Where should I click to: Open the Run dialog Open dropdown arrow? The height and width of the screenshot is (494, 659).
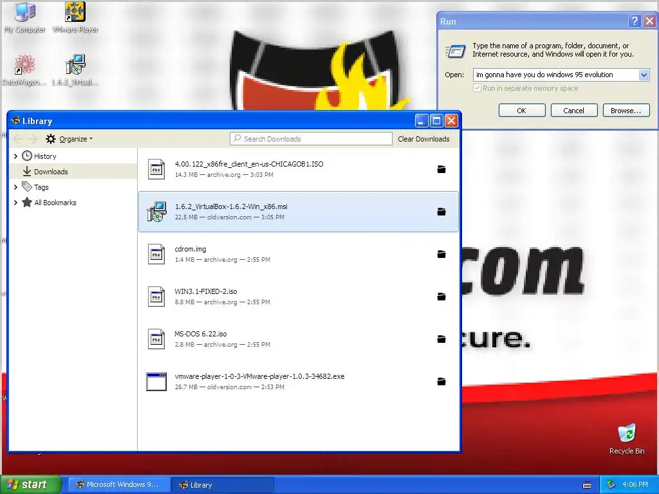pos(644,75)
